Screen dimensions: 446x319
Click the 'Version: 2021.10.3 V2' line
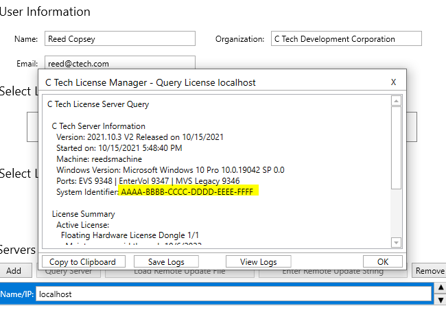click(x=140, y=137)
